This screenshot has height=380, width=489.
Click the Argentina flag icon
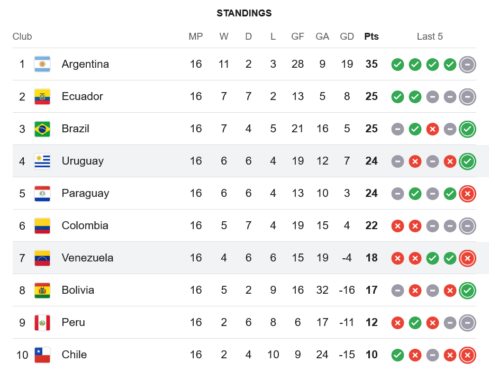point(42,64)
